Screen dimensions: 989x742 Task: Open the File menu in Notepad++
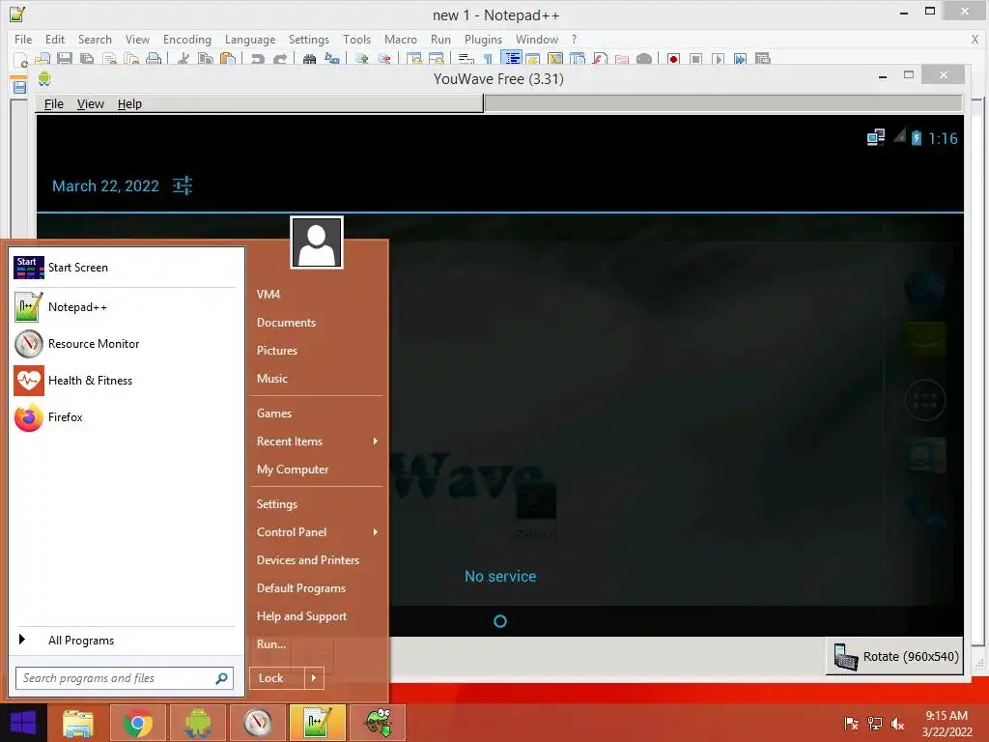(23, 39)
